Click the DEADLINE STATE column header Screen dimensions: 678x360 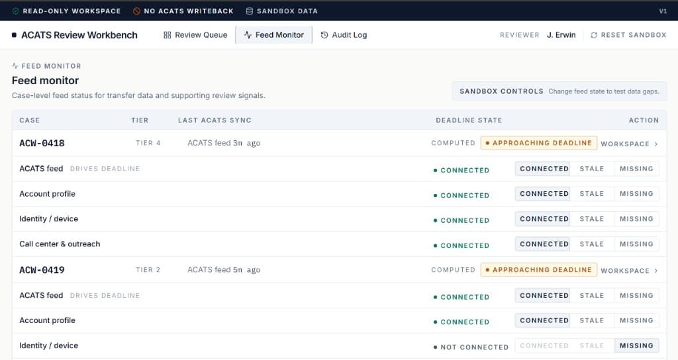pyautogui.click(x=469, y=120)
